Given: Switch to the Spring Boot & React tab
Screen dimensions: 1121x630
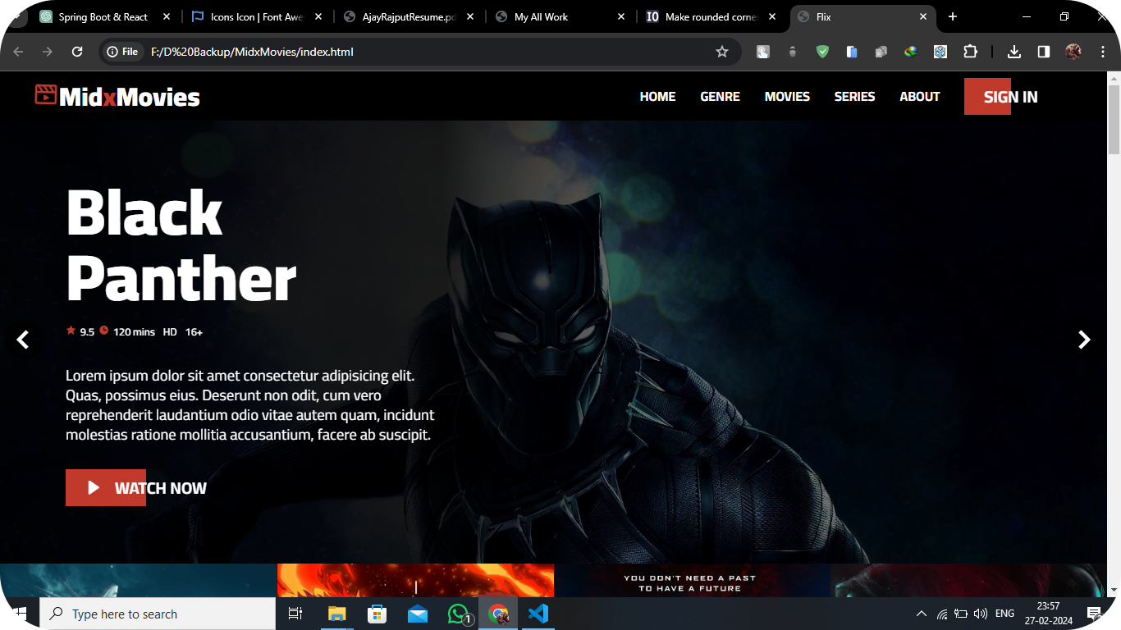Looking at the screenshot, I should click(103, 16).
